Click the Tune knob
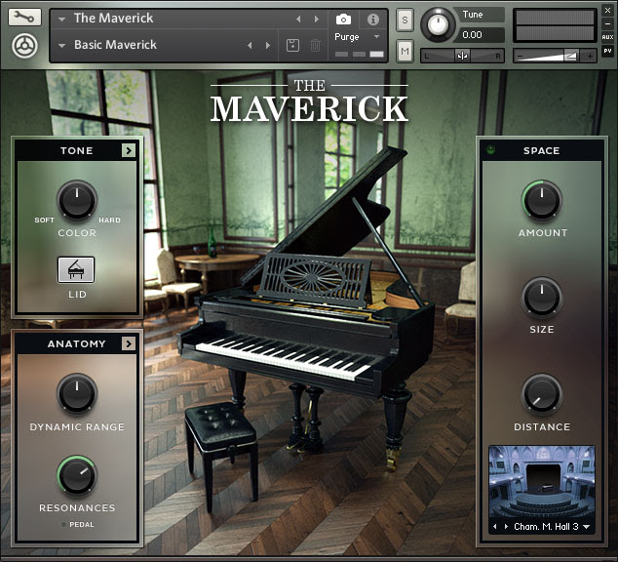This screenshot has width=618, height=562. coord(438,24)
